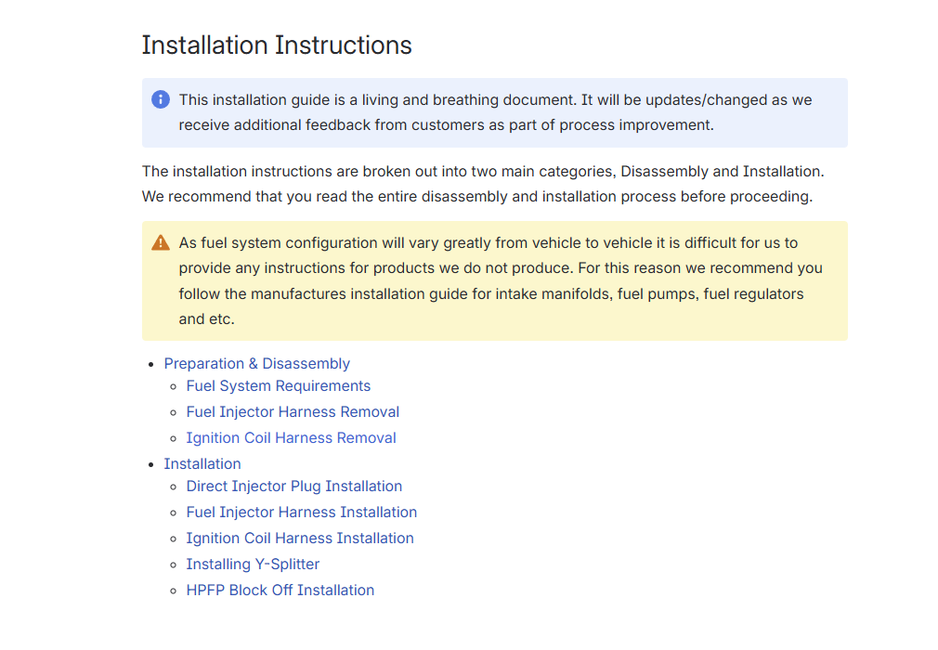
Task: Open Fuel Injector Harness Installation link
Action: tap(301, 513)
